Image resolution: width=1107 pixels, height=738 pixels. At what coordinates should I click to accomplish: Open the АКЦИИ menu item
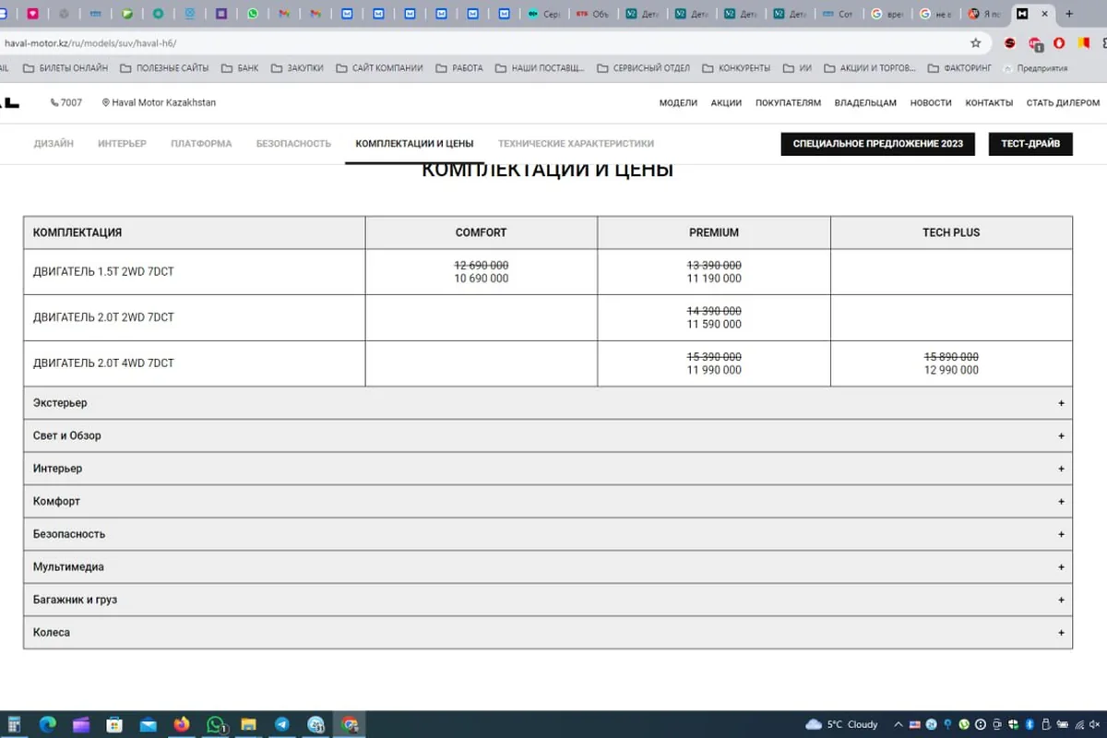point(726,102)
